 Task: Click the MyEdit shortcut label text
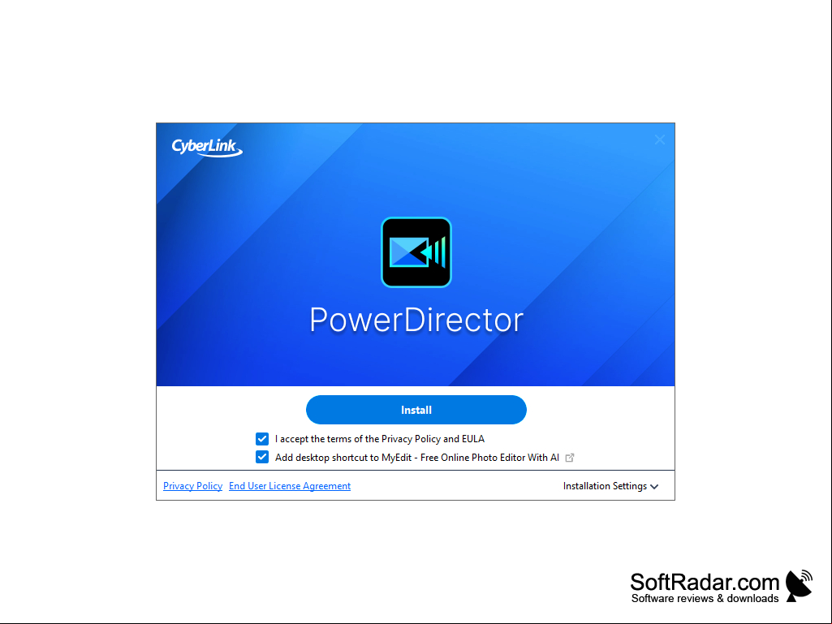417,458
